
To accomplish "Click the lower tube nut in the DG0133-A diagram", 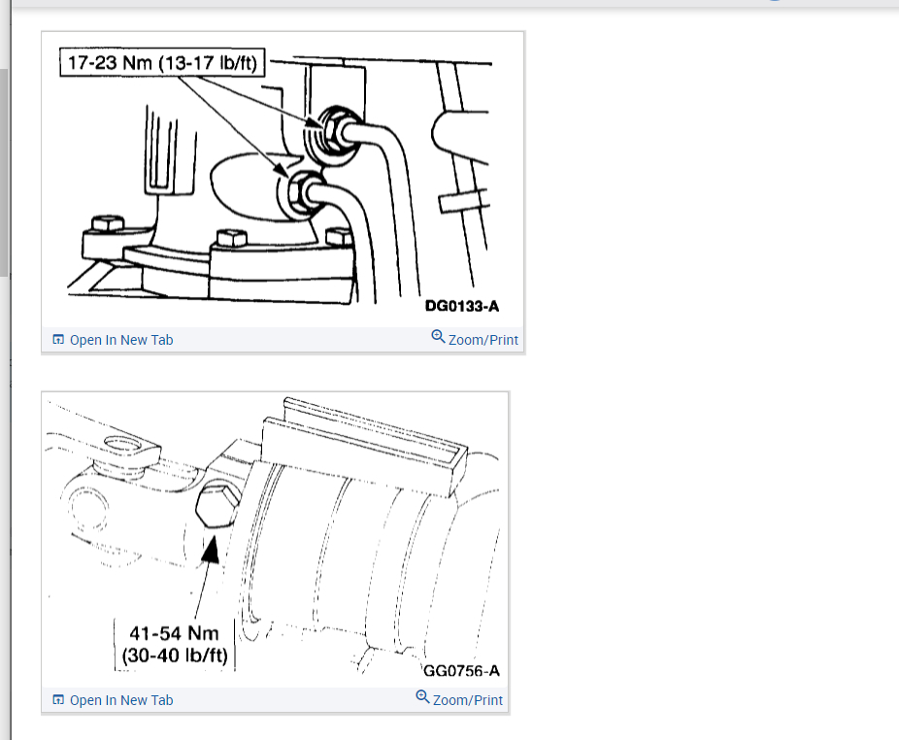I will 302,193.
